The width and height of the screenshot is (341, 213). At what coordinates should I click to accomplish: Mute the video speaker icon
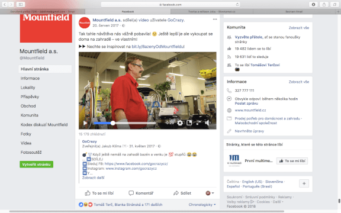[x=207, y=123]
